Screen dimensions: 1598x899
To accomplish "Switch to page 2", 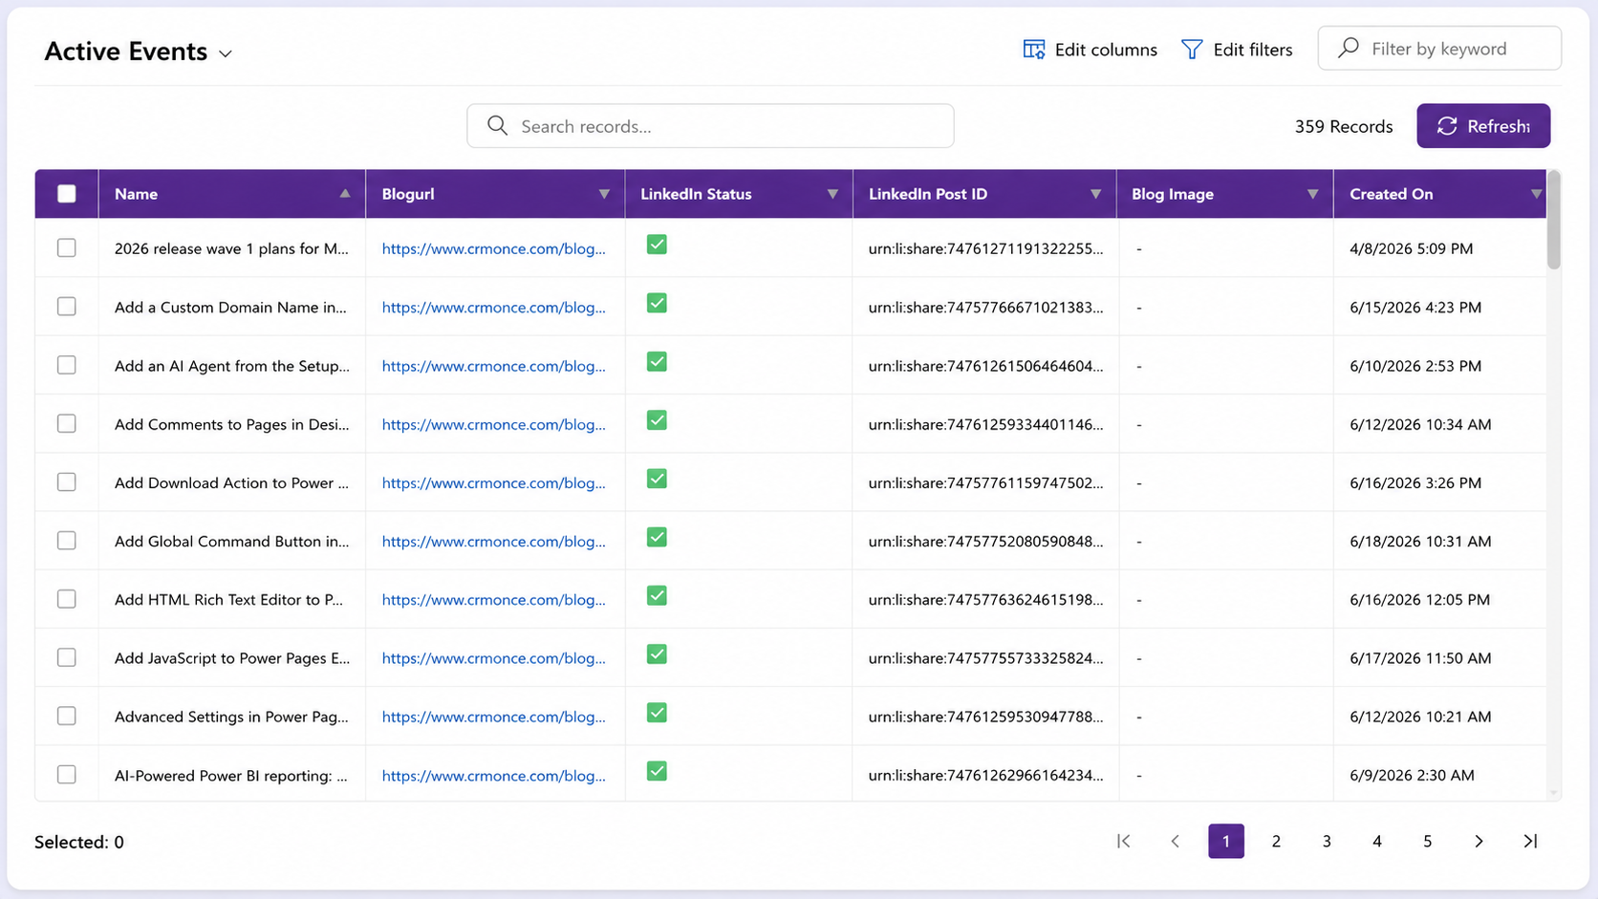I will [x=1276, y=841].
